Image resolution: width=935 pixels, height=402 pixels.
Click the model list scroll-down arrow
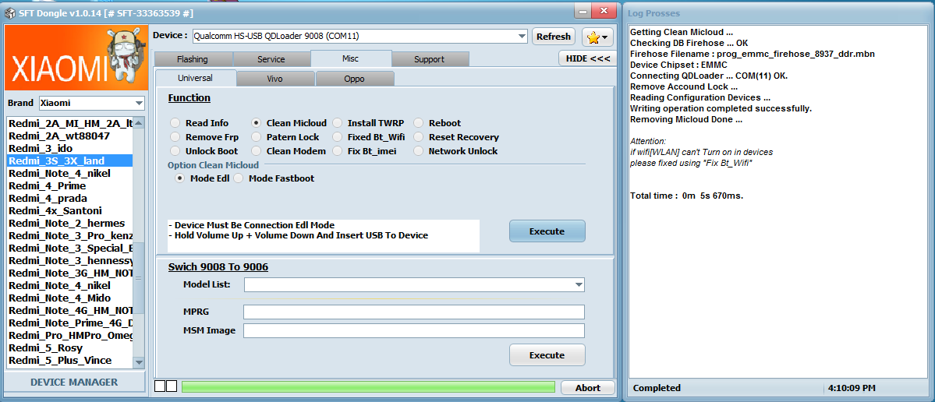139,361
